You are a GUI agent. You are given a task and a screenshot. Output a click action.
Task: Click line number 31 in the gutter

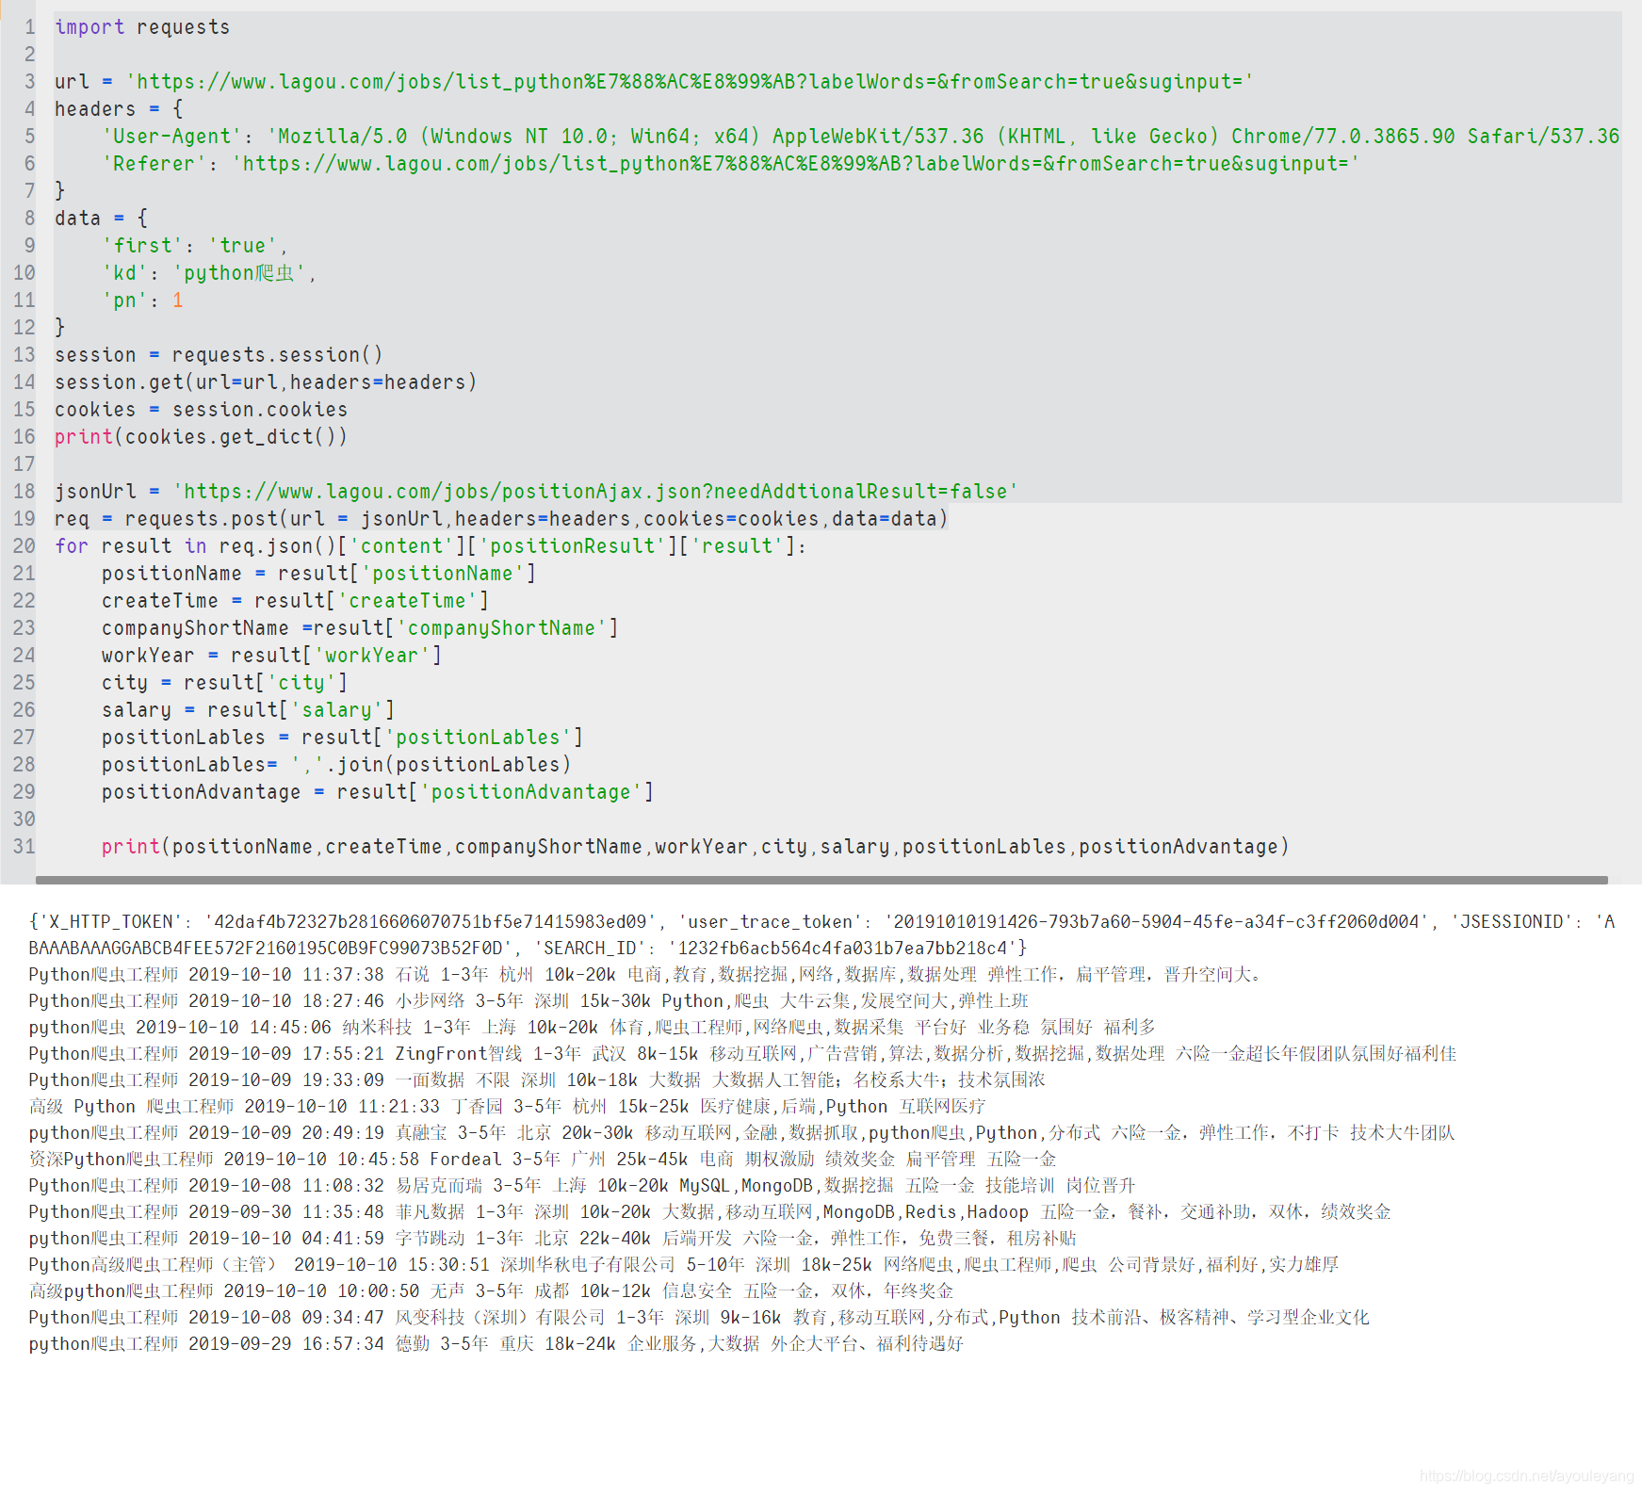point(24,847)
